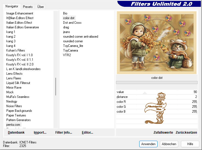The width and height of the screenshot is (202, 150).
Task: Adjust the color G slider
Action: pos(157,107)
